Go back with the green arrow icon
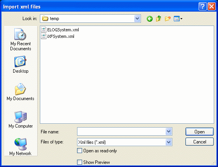Screen dimensions: 218x167 pyautogui.click(x=149, y=19)
